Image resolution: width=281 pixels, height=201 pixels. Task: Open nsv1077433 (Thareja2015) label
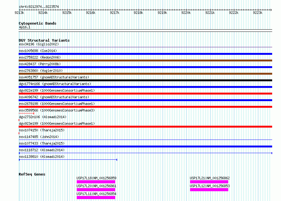pyautogui.click(x=42, y=143)
